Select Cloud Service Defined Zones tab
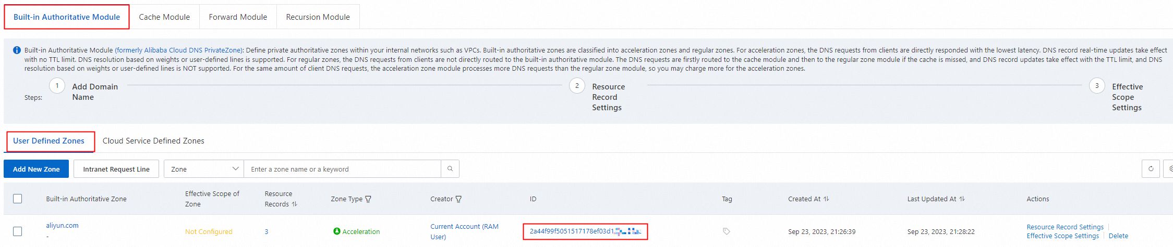The width and height of the screenshot is (1173, 247). point(153,141)
